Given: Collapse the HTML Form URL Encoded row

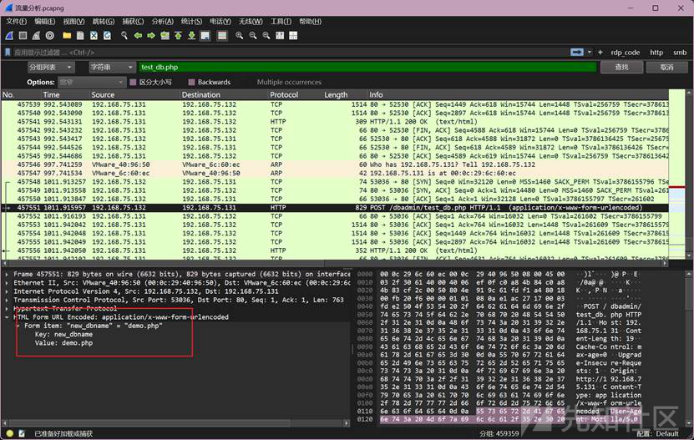Looking at the screenshot, I should pos(6,317).
